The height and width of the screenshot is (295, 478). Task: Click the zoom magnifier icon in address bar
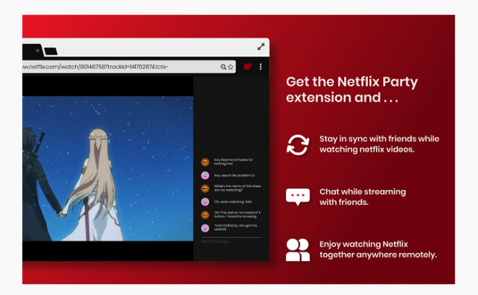point(223,67)
